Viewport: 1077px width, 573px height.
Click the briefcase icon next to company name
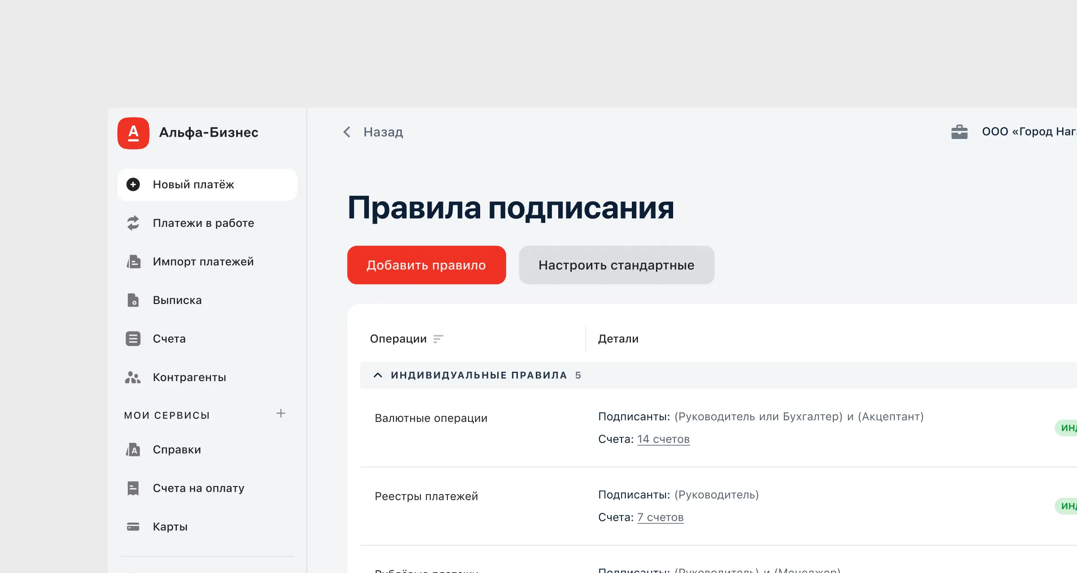click(959, 132)
